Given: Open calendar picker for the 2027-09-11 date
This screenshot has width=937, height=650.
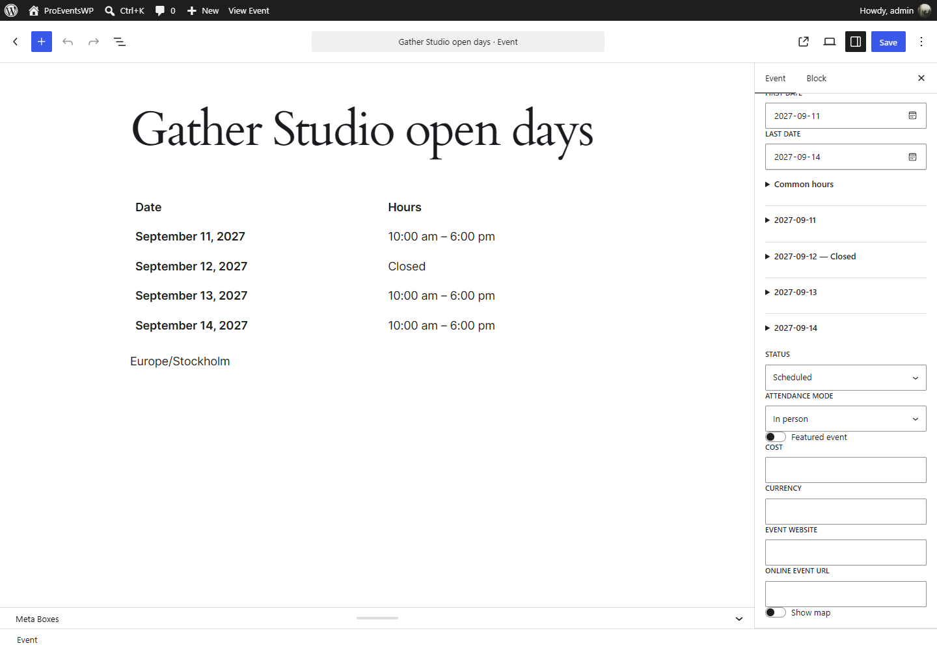Looking at the screenshot, I should point(912,116).
